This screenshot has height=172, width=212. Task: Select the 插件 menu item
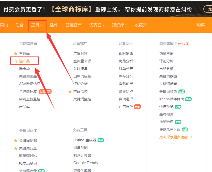[x=54, y=25]
